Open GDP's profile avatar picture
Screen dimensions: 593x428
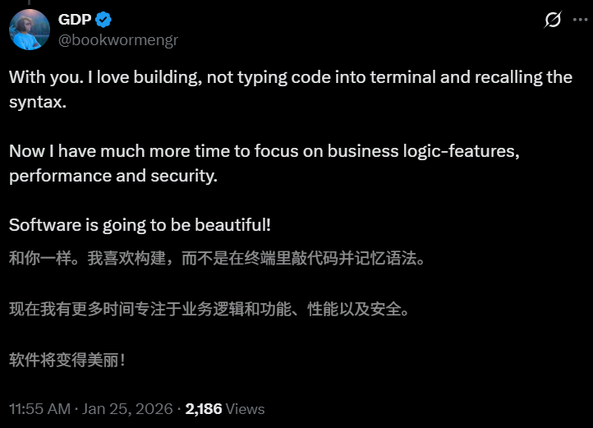(x=30, y=30)
